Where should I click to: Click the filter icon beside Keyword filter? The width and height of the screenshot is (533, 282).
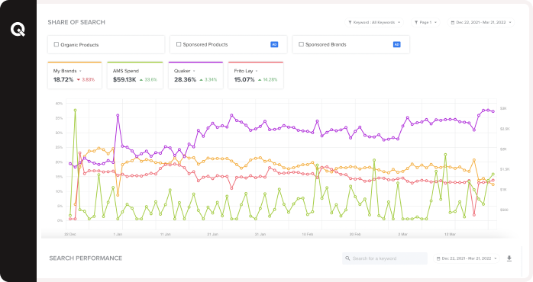coord(350,22)
